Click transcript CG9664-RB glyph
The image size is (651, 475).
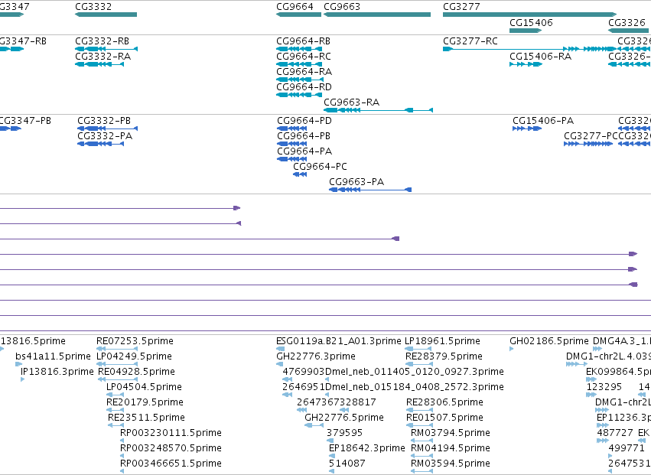coord(299,49)
